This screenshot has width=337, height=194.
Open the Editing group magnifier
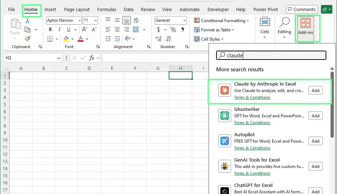pyautogui.click(x=284, y=28)
